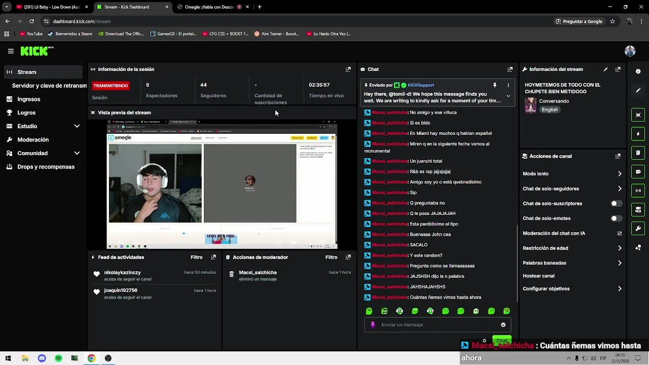Edit stream info with the pencil in panel header

point(605,69)
